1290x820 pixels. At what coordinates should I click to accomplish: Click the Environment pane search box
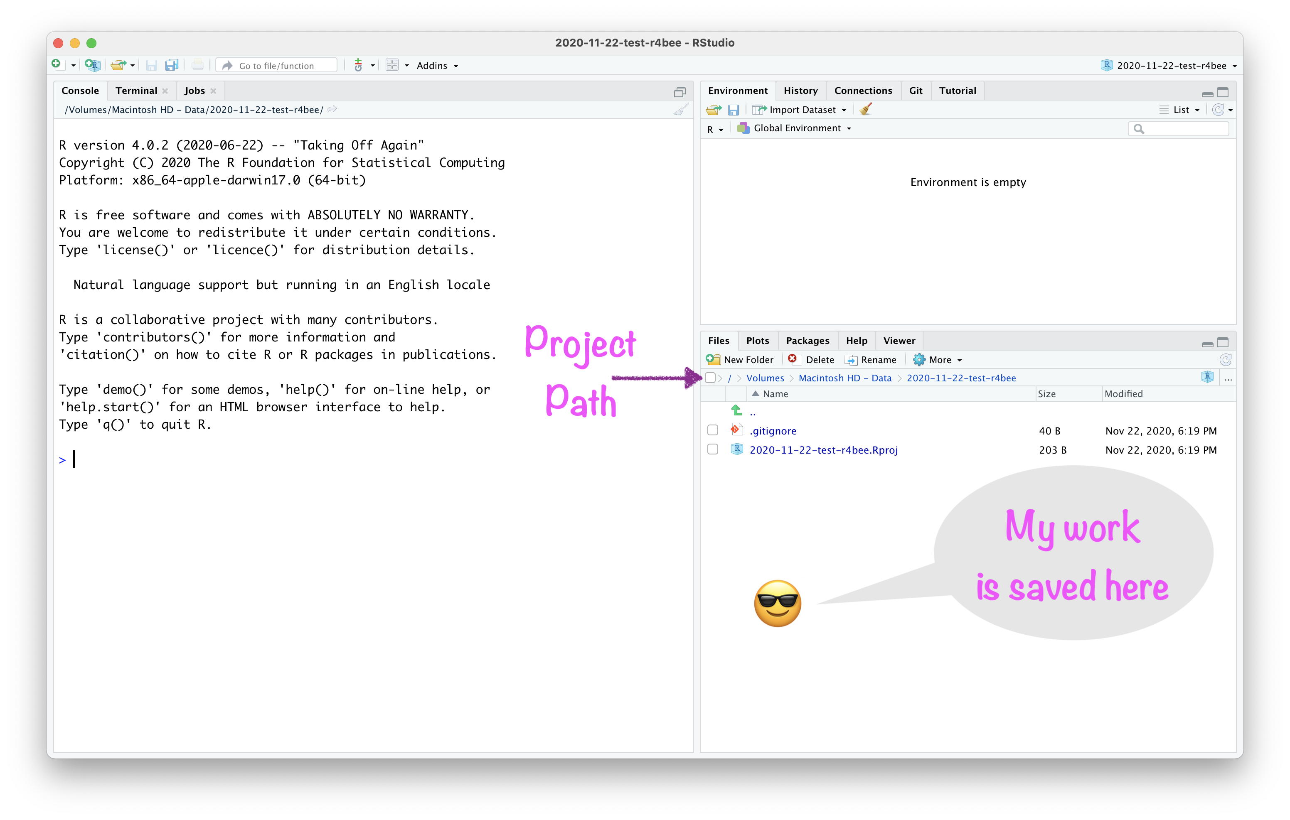[1178, 128]
